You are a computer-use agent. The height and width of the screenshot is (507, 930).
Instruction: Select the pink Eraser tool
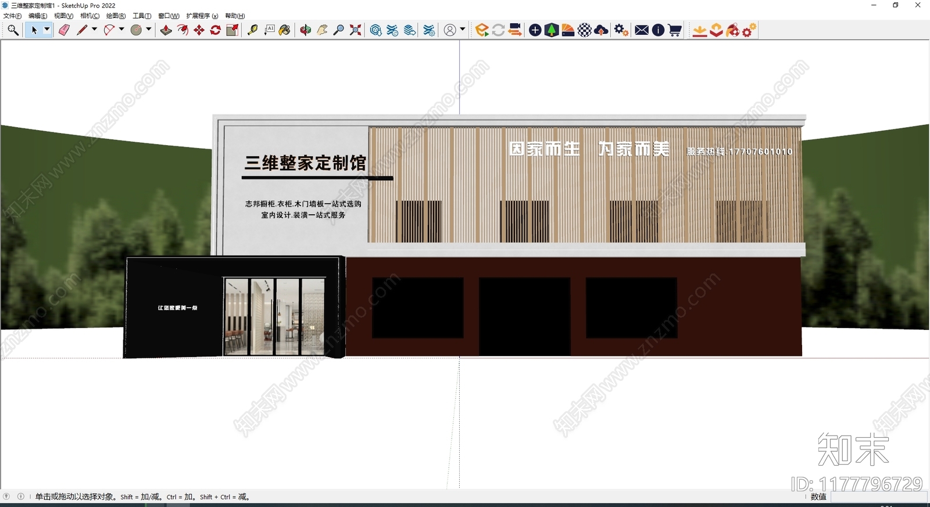[x=64, y=30]
